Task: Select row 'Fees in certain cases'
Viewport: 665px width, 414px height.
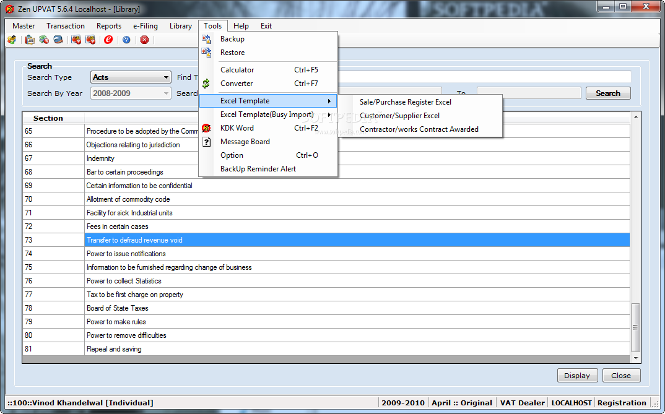Action: [326, 226]
